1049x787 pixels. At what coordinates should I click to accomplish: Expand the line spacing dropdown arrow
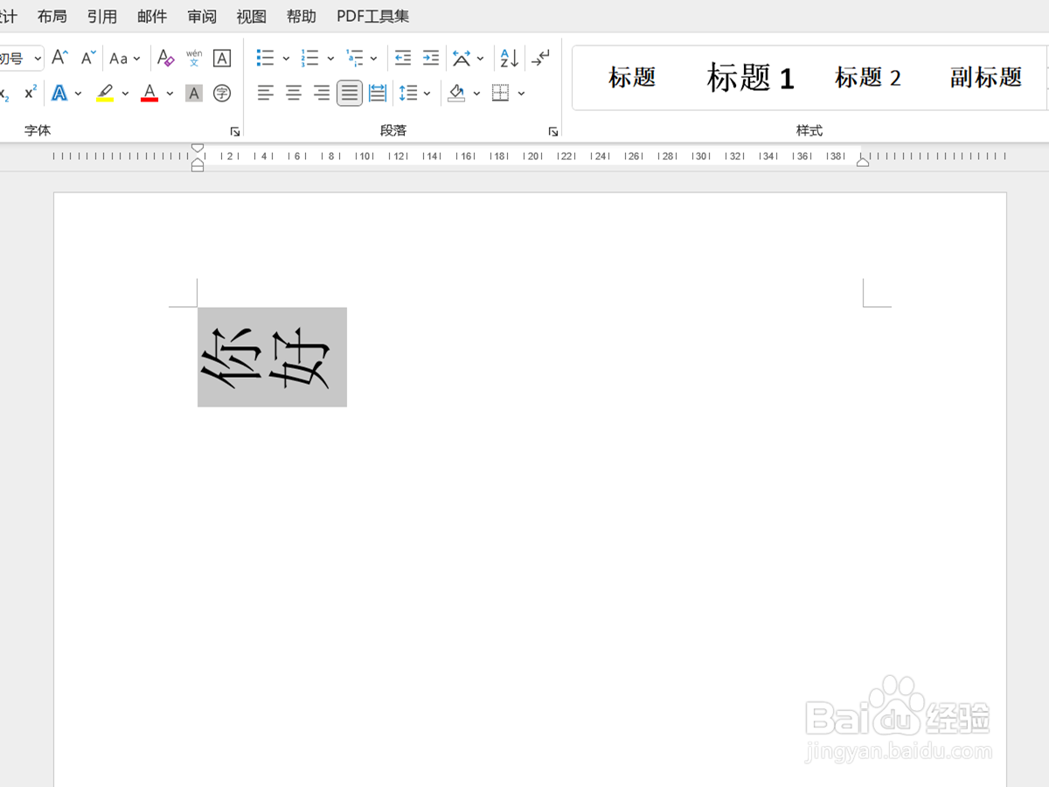point(427,94)
